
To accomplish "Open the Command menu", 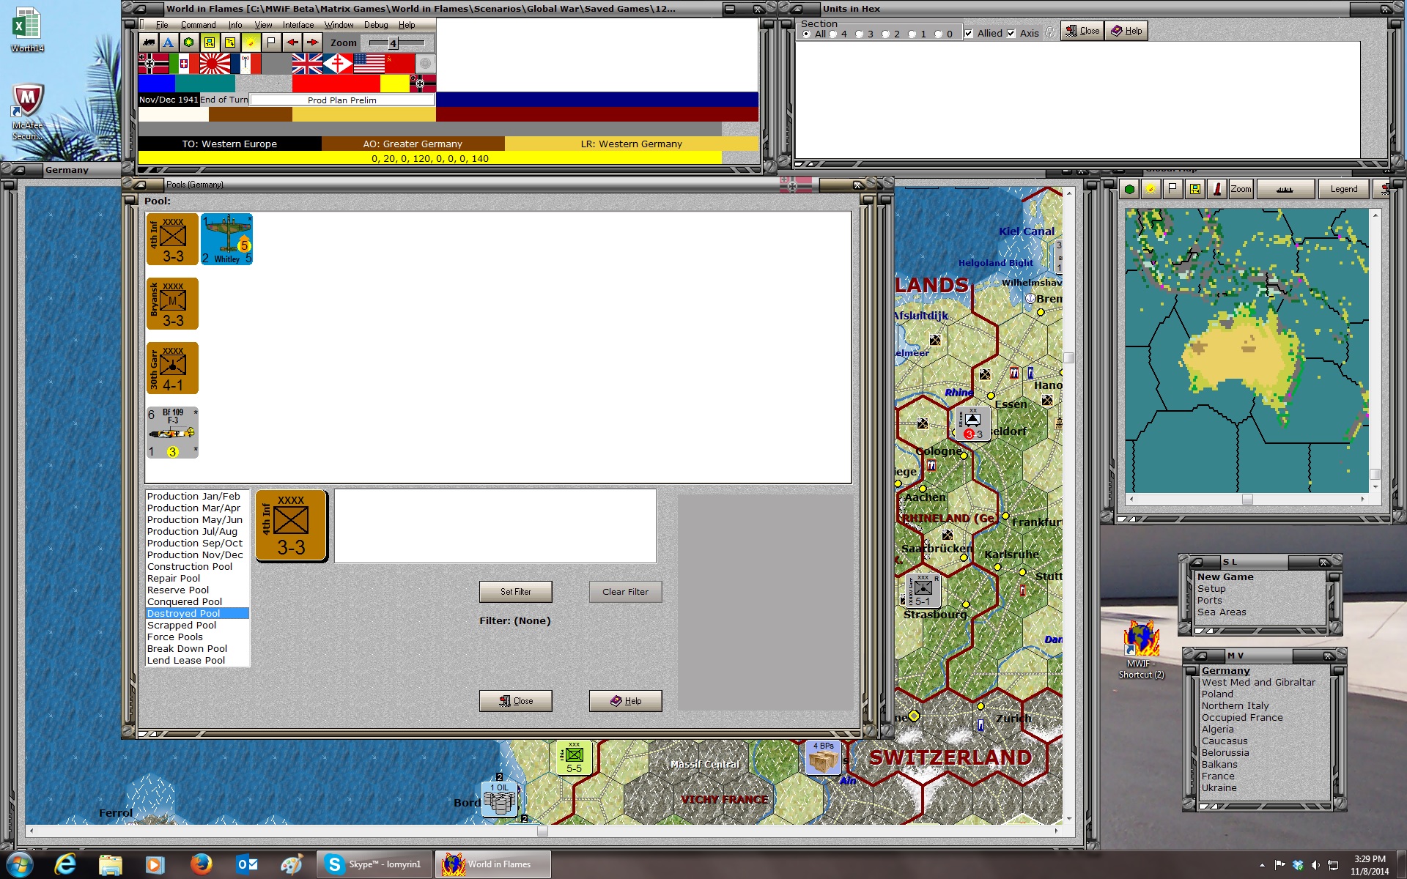I will pyautogui.click(x=198, y=25).
